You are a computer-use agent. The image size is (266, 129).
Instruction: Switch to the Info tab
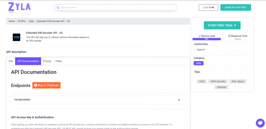point(11,61)
